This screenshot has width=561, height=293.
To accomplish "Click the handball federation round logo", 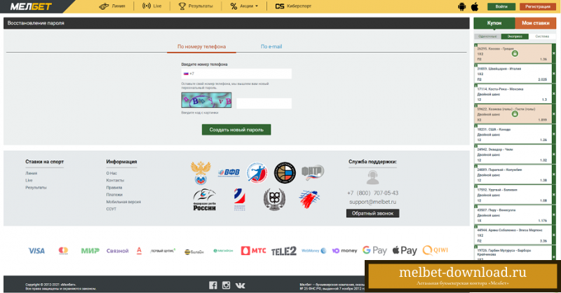I will (x=257, y=172).
